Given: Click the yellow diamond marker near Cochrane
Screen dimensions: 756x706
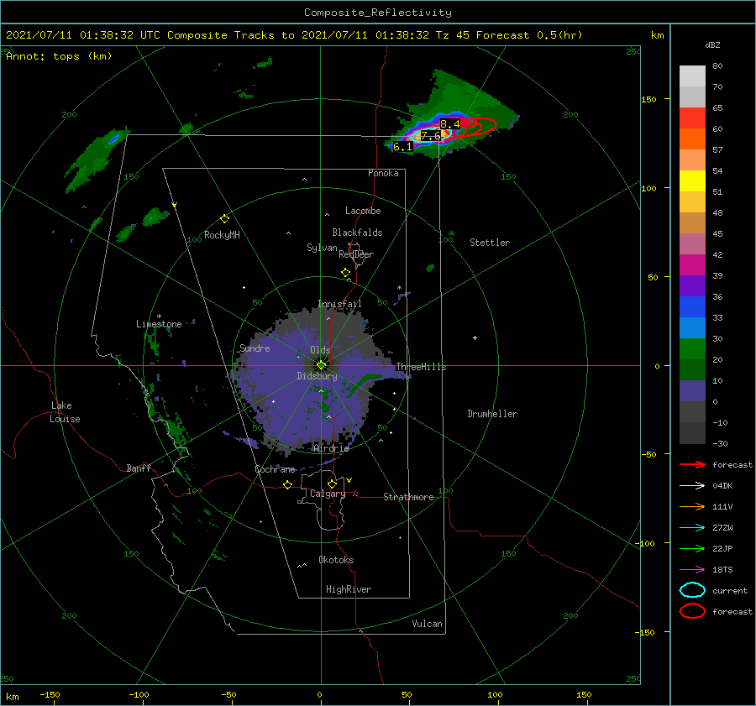Looking at the screenshot, I should coord(288,484).
